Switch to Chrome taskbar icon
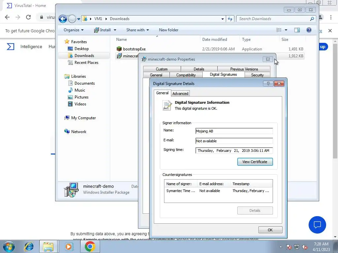Image resolution: width=338 pixels, height=253 pixels. [90, 246]
